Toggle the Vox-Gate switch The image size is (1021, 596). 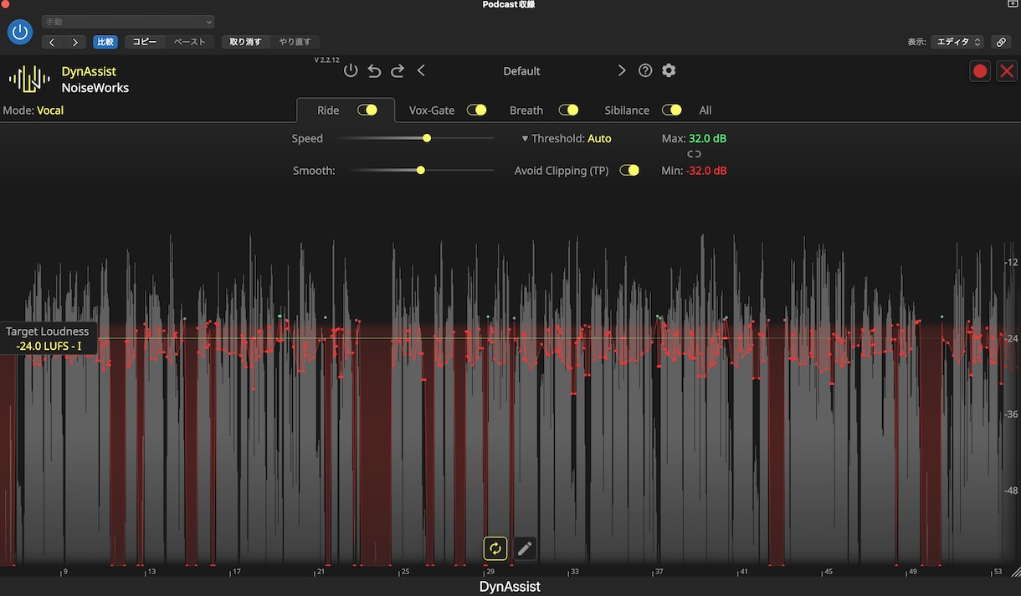coord(477,110)
